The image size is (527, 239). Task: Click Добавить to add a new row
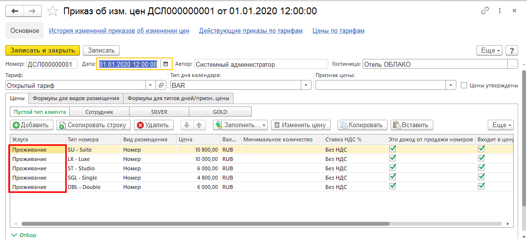(x=32, y=125)
